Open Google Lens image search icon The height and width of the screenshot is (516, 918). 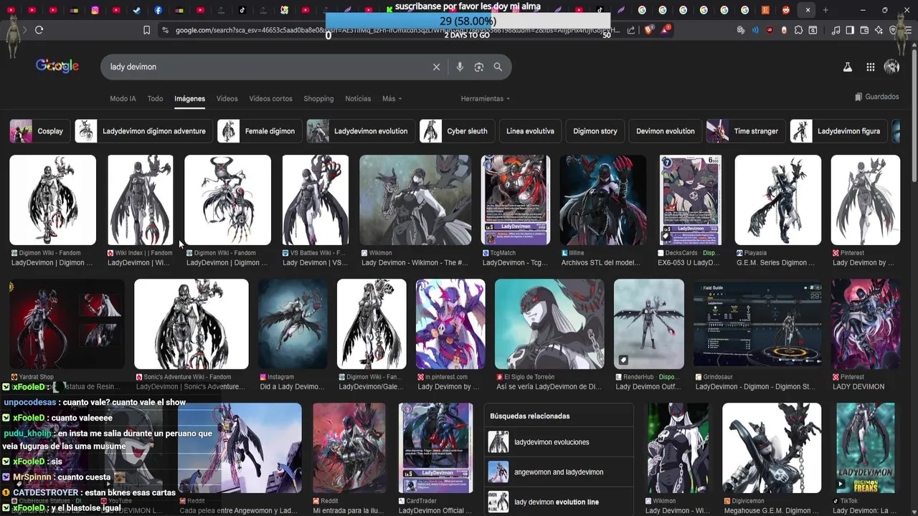(479, 67)
